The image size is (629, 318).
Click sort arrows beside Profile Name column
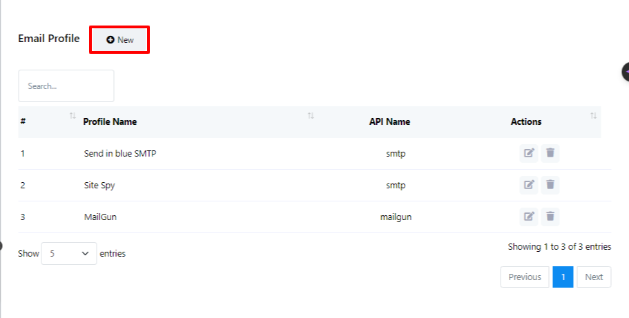coord(311,116)
